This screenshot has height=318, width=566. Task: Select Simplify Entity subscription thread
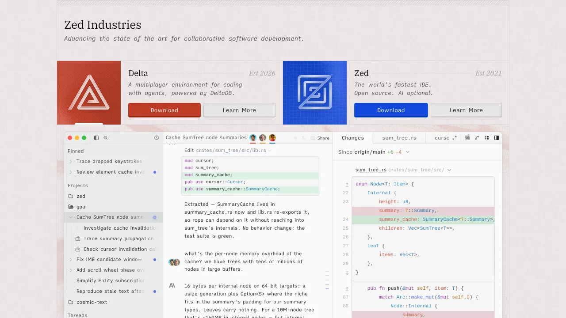pyautogui.click(x=111, y=281)
